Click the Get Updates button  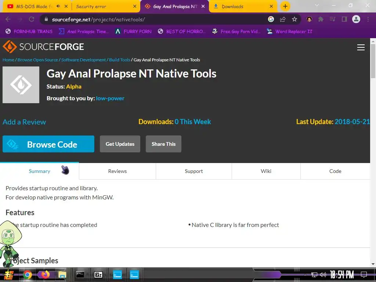(x=120, y=144)
